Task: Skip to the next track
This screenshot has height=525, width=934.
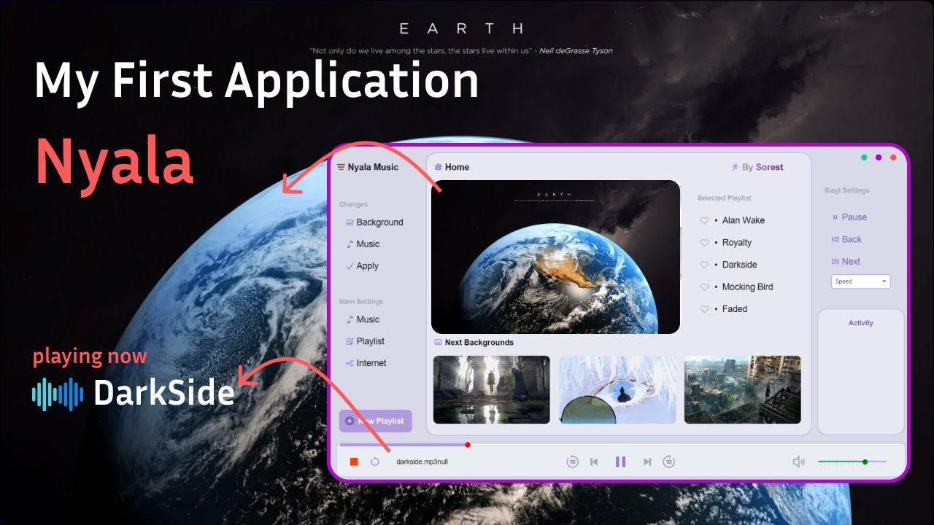Action: pos(647,462)
